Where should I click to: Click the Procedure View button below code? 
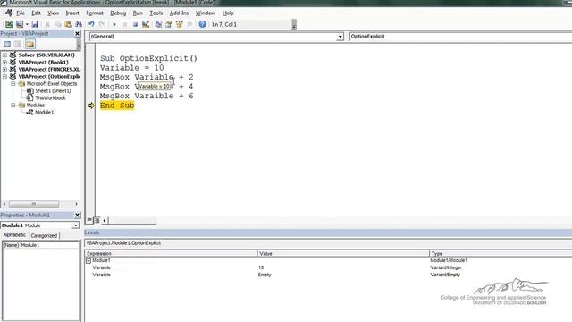pyautogui.click(x=89, y=220)
